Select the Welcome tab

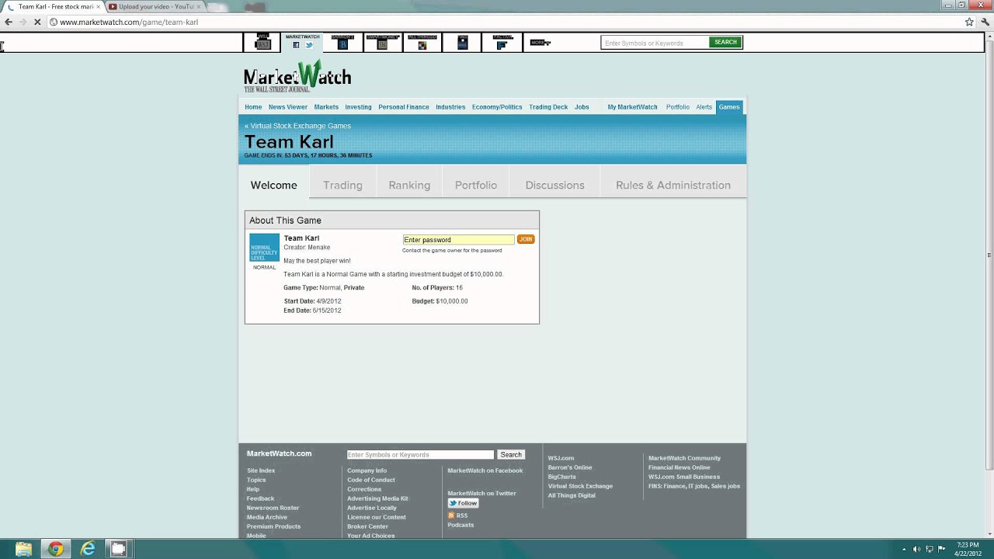273,185
